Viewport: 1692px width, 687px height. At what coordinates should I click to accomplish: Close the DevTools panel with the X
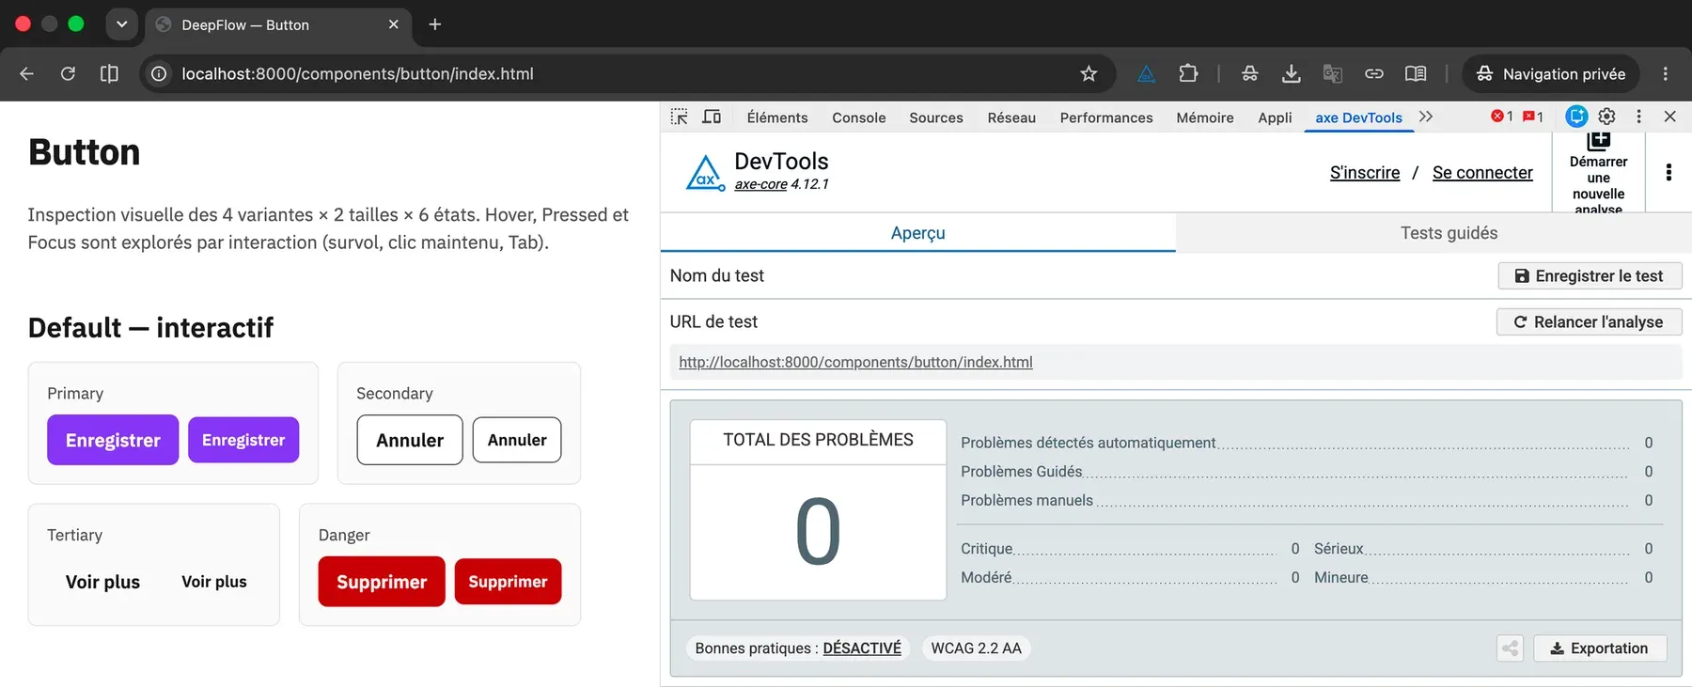pos(1669,117)
